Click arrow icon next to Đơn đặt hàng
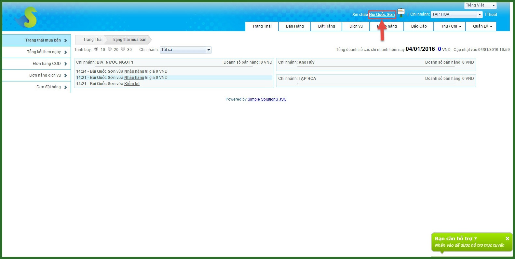This screenshot has height=259, width=515. (66, 87)
